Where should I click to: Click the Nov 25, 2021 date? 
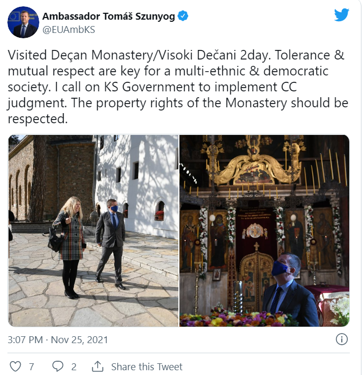coord(79,339)
